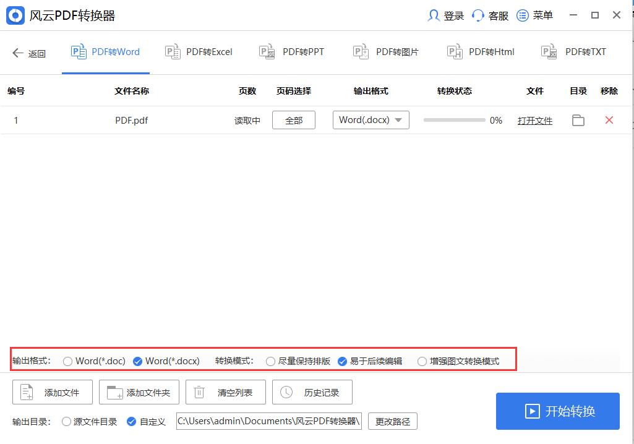The image size is (634, 444).
Task: Switch to the PDF转图片 tab
Action: (385, 52)
